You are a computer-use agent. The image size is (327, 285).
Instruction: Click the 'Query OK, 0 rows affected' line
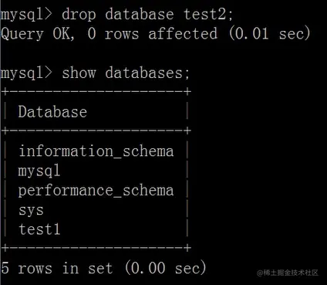[x=109, y=34]
